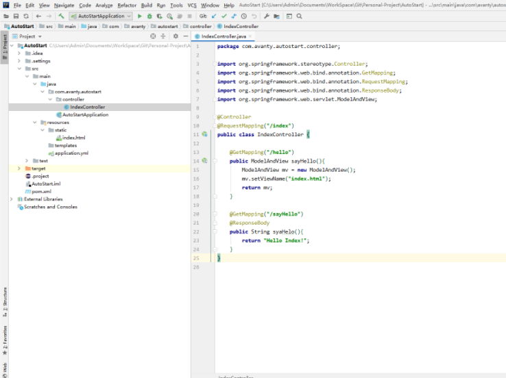This screenshot has height=378, width=506.
Task: Click the Synchronize refresh icon
Action: pos(26,16)
